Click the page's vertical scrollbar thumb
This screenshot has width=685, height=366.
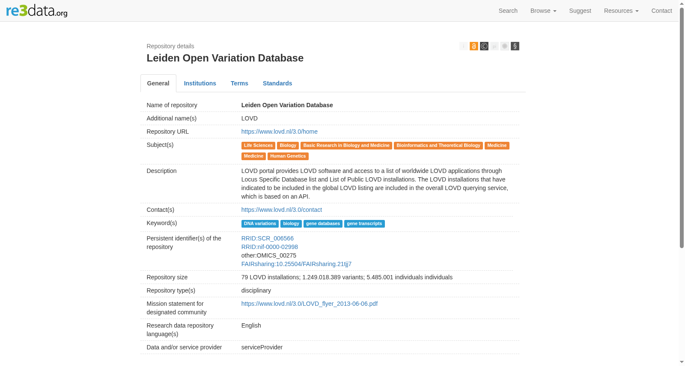(x=682, y=128)
